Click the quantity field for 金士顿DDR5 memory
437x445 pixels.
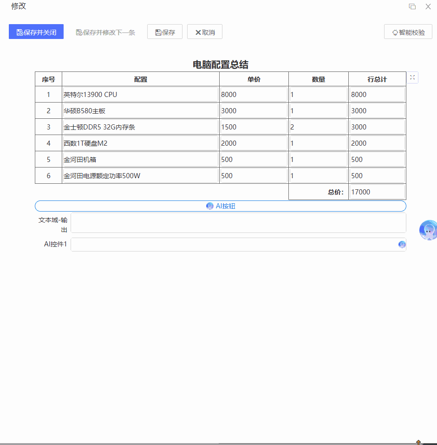click(318, 127)
